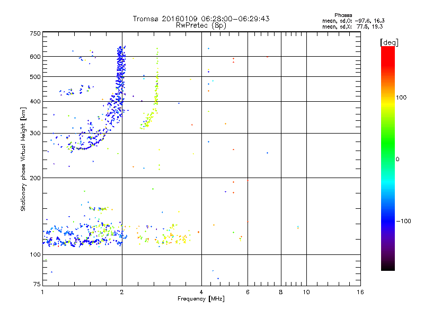Click the y-axis '300' tick label
Image resolution: width=424 pixels, height=318 pixels.
point(35,133)
